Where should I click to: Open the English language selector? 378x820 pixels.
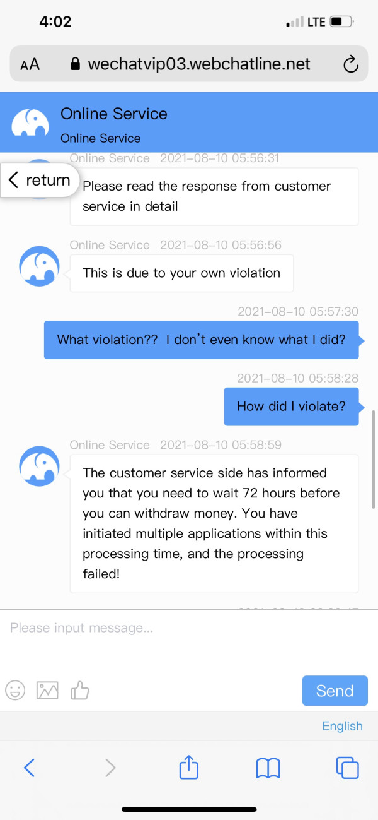(x=342, y=726)
